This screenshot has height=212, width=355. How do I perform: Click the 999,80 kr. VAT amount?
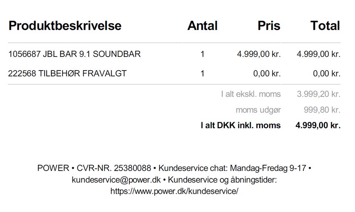(x=322, y=110)
